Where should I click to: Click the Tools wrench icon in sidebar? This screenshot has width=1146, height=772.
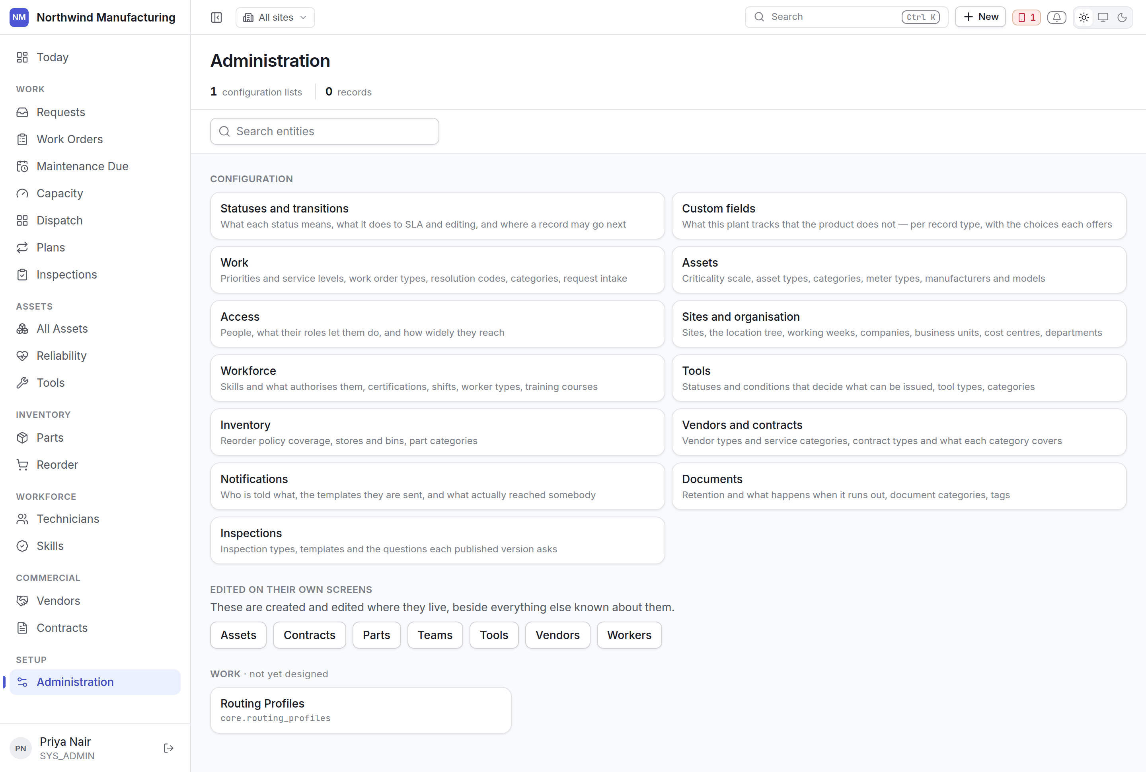pos(22,383)
